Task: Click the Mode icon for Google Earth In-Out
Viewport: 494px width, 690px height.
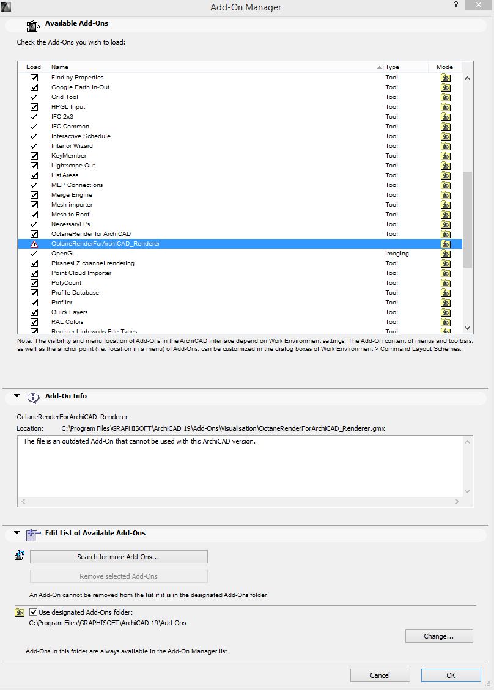Action: point(446,87)
